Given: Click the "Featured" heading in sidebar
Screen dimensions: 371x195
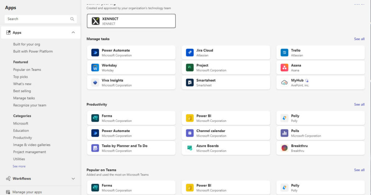Looking at the screenshot, I should click(x=21, y=62).
